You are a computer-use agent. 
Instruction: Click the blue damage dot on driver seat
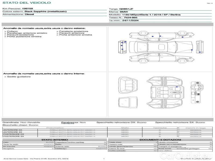point(177,87)
